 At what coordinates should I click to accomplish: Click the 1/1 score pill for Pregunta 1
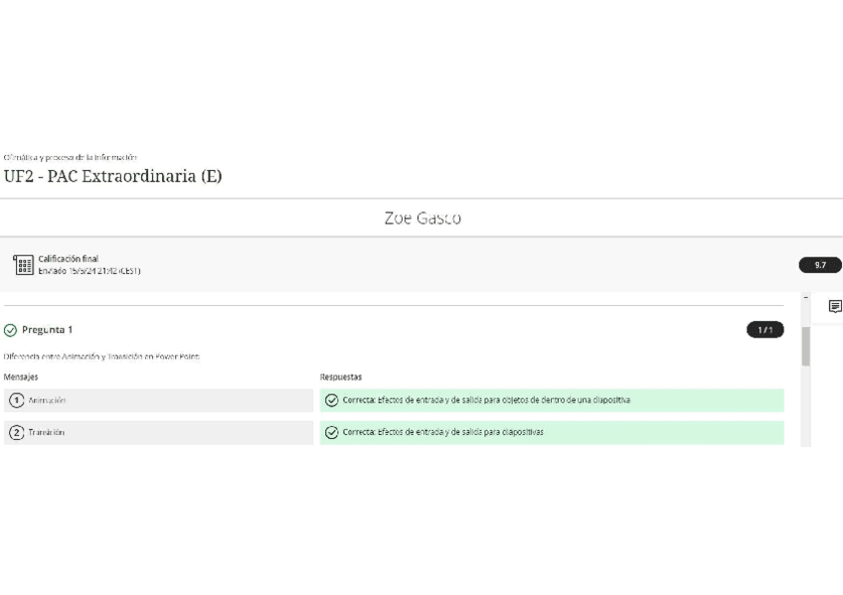coord(764,330)
